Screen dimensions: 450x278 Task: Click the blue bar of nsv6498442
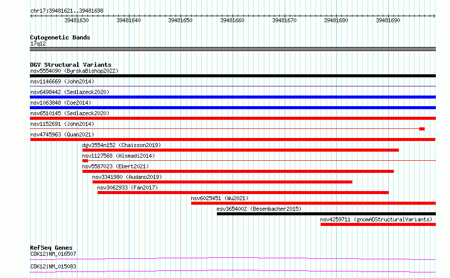(233, 97)
